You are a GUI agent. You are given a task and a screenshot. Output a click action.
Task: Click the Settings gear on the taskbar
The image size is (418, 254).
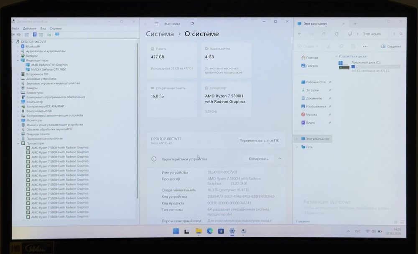(232, 231)
